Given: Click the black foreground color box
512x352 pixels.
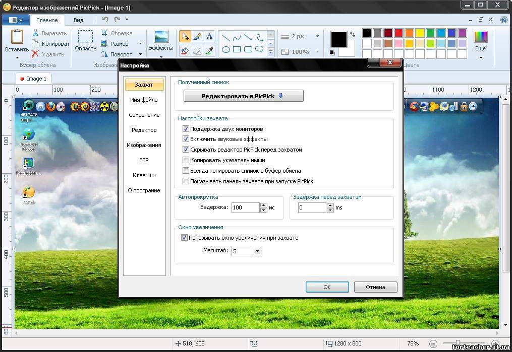Looking at the screenshot, I should tap(338, 39).
